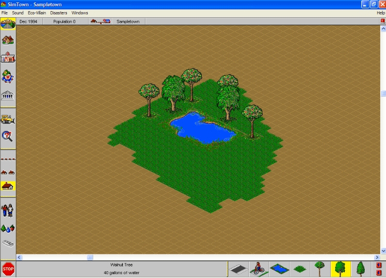
Task: Click the blue pond on the map
Action: coord(203,128)
